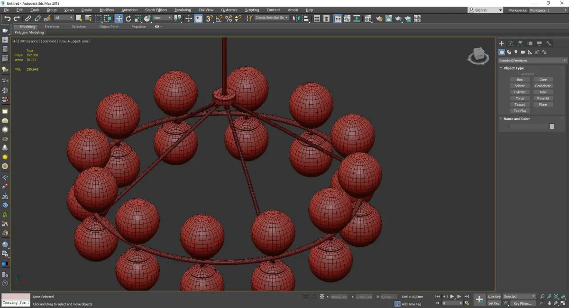Image resolution: width=569 pixels, height=308 pixels.
Task: Open the Render Setup icon
Action: 379,18
